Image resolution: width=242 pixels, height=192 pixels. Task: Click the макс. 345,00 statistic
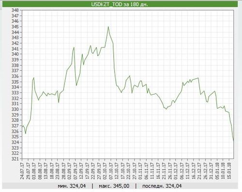pyautogui.click(x=114, y=186)
